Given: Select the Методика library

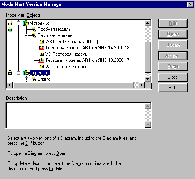Looking at the screenshot, I should [x=39, y=23].
